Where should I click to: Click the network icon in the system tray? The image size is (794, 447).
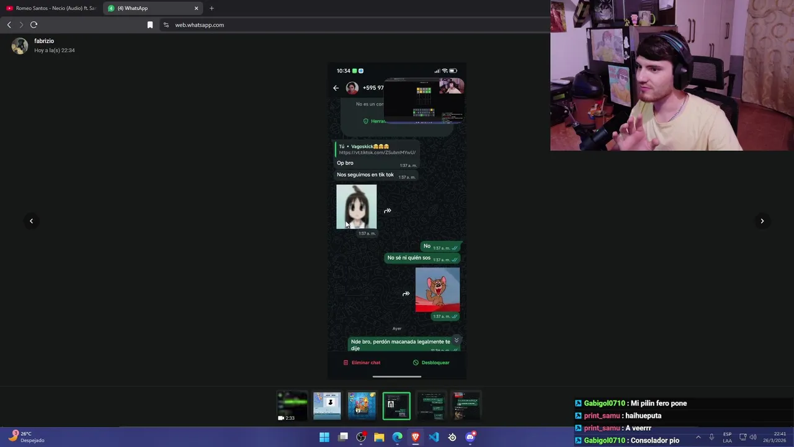pyautogui.click(x=743, y=437)
